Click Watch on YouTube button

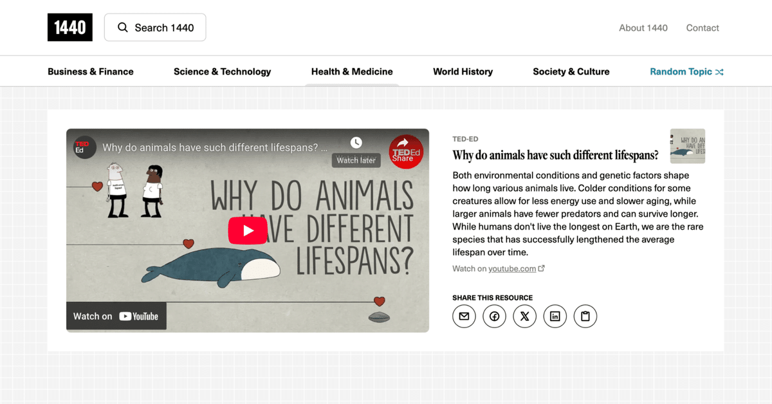(x=116, y=316)
